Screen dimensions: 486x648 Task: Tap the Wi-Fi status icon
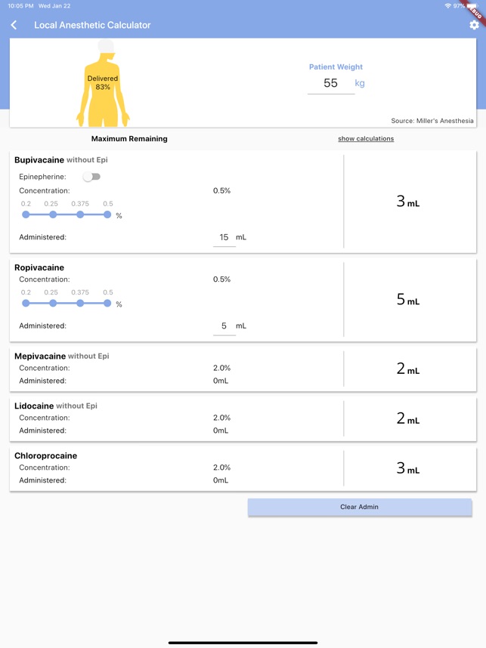click(447, 6)
